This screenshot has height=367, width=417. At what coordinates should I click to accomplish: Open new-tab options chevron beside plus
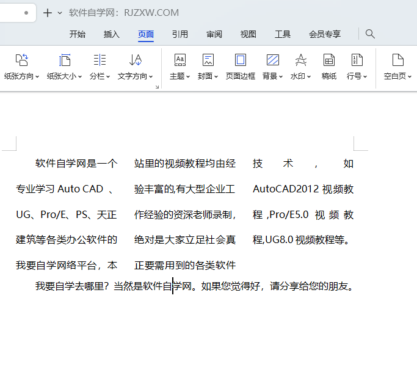[60, 13]
